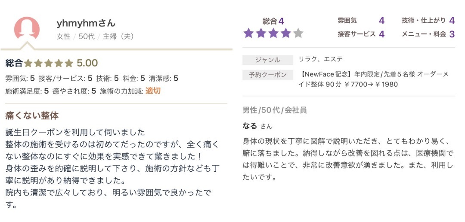Click the 男性/50代/会社員 profile text
The image size is (465, 222).
point(275,110)
